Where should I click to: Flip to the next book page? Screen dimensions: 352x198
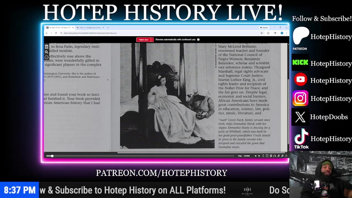259,156
